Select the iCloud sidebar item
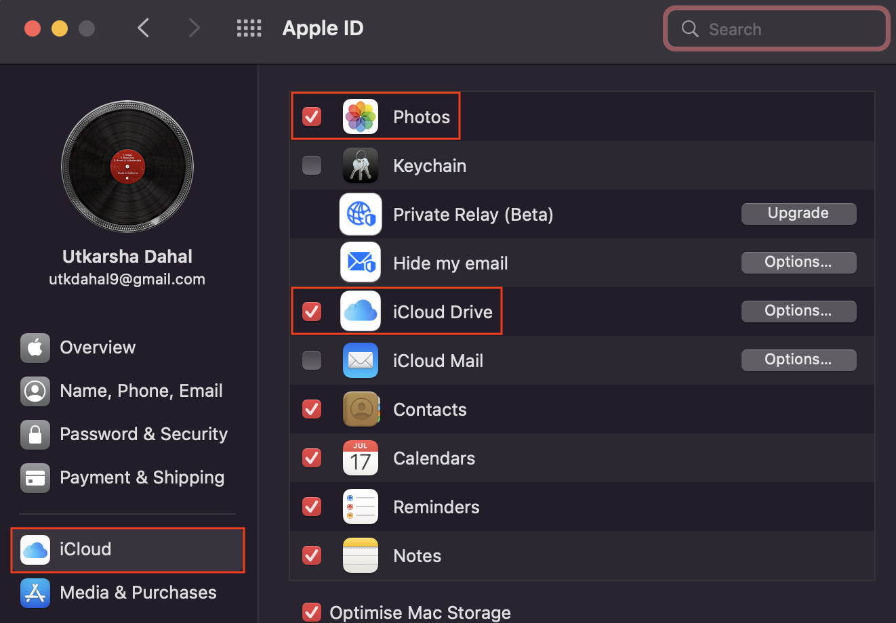 pyautogui.click(x=127, y=549)
